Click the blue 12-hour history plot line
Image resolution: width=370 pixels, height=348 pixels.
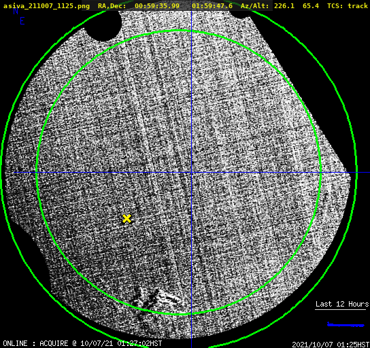point(346,325)
